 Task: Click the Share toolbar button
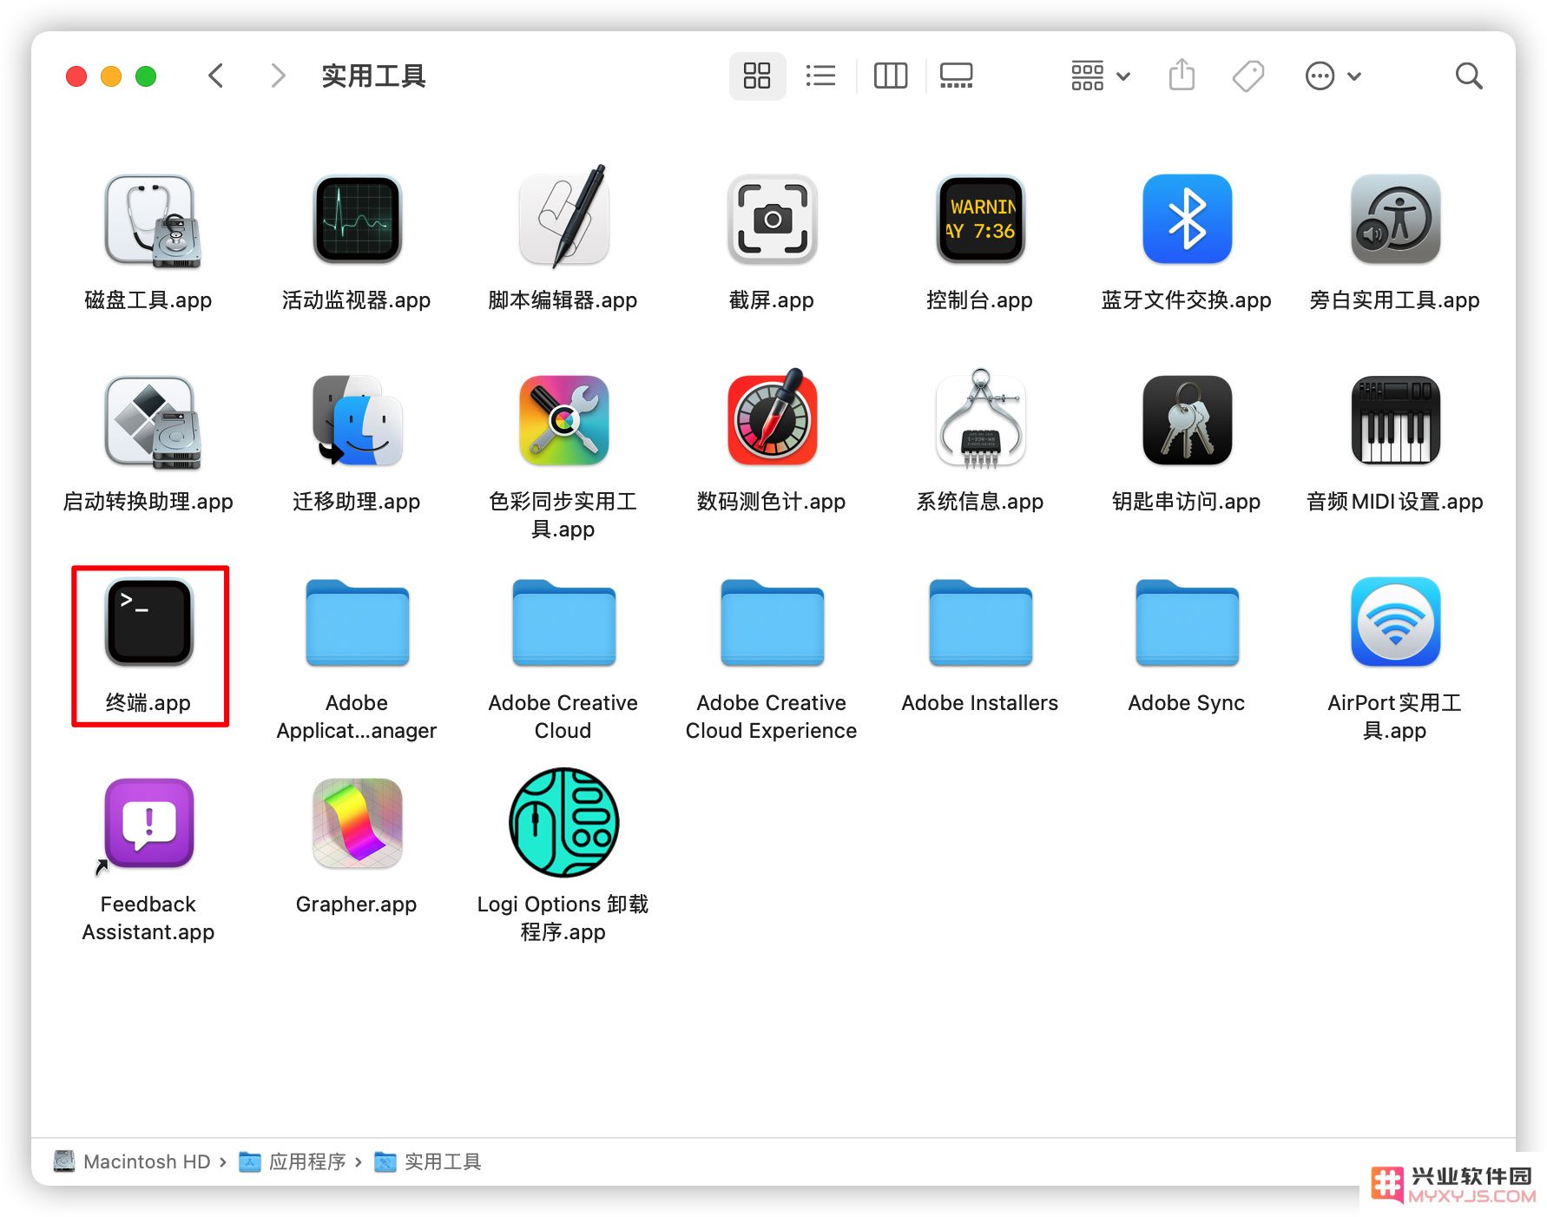[x=1182, y=76]
